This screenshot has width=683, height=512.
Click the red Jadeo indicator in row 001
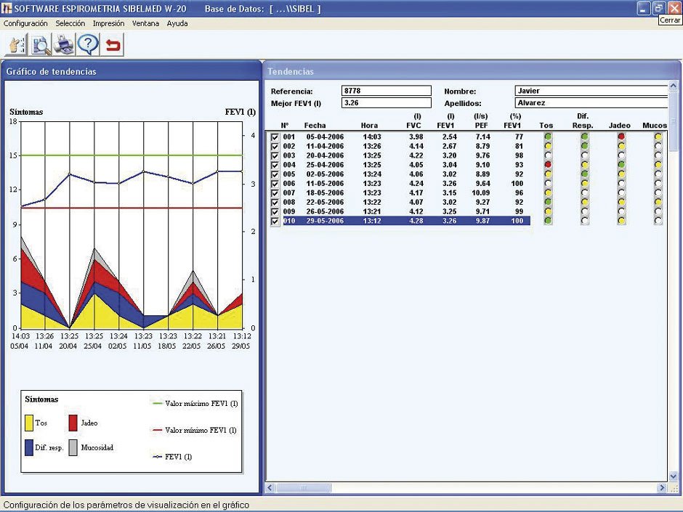[621, 137]
